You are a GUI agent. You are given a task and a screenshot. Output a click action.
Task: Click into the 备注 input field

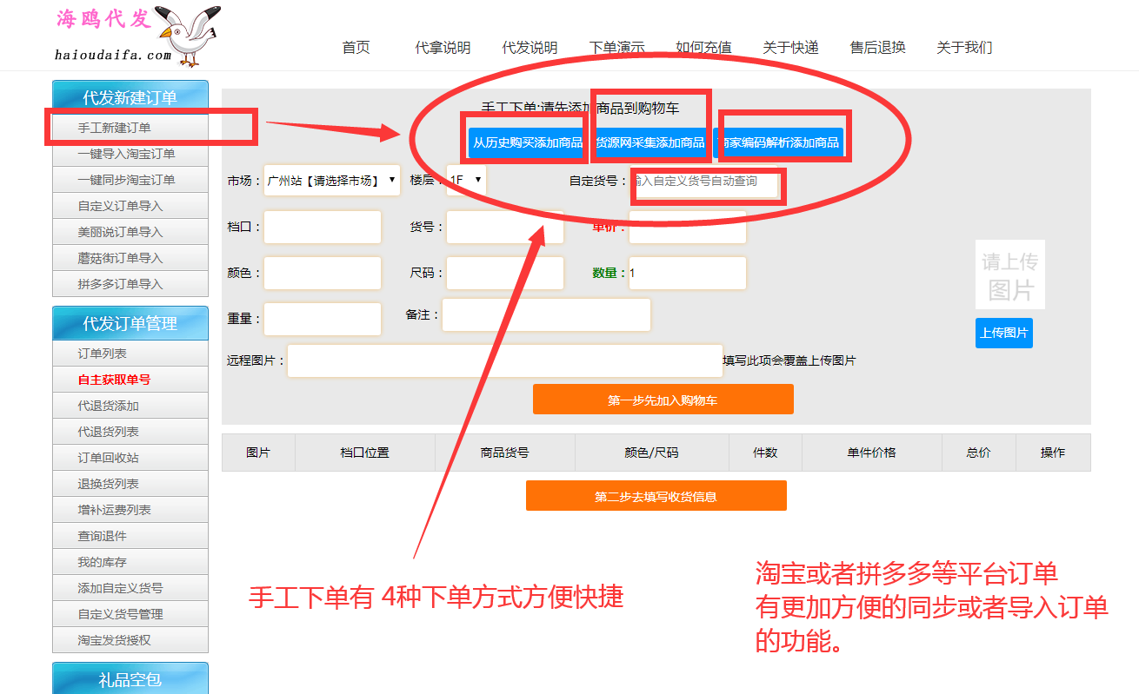546,315
